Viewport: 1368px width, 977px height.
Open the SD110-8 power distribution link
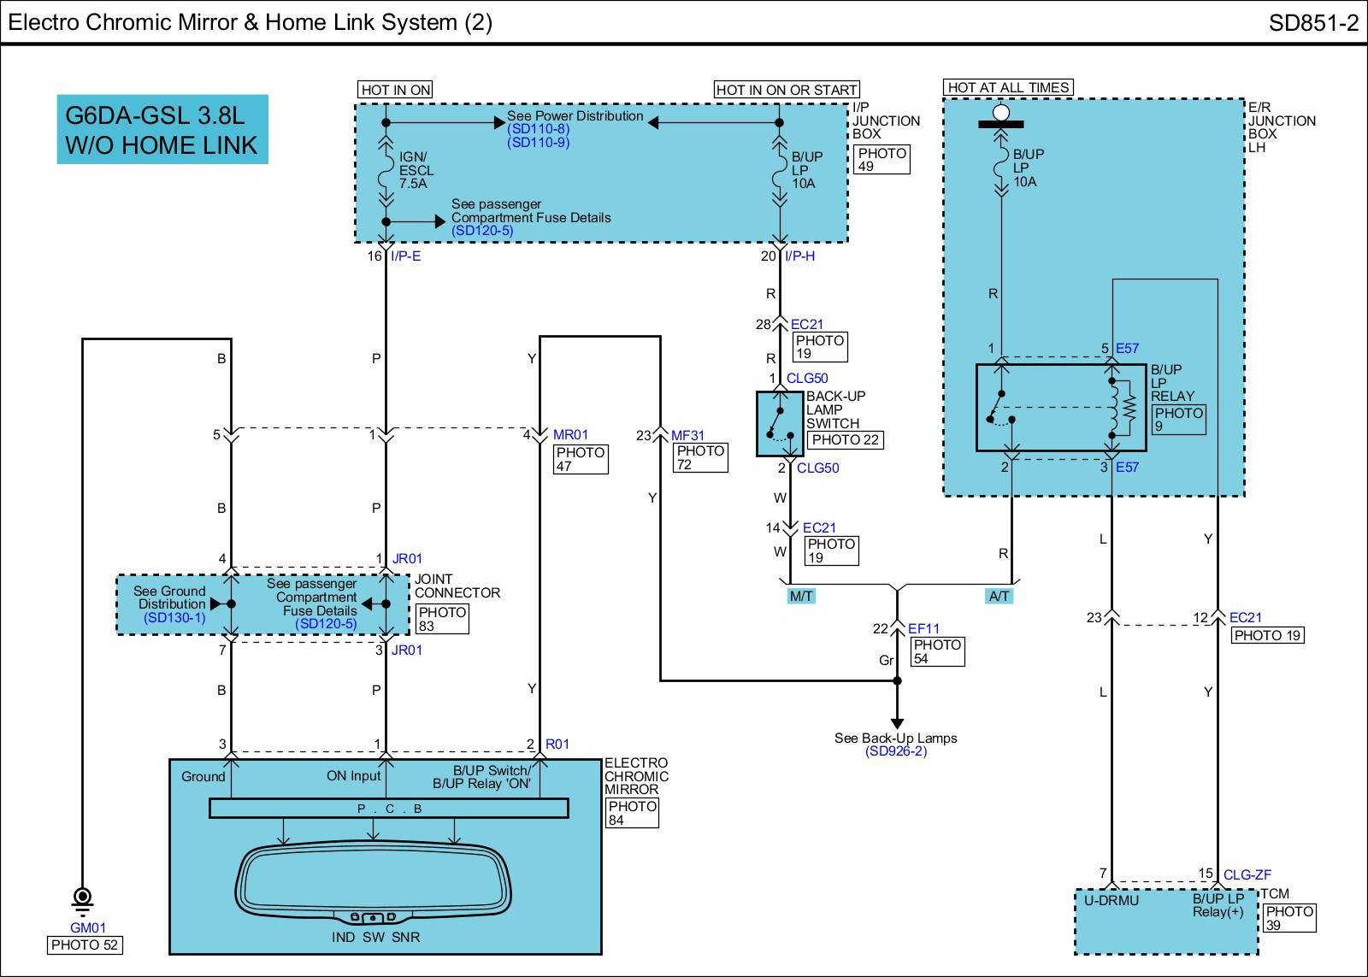[538, 129]
